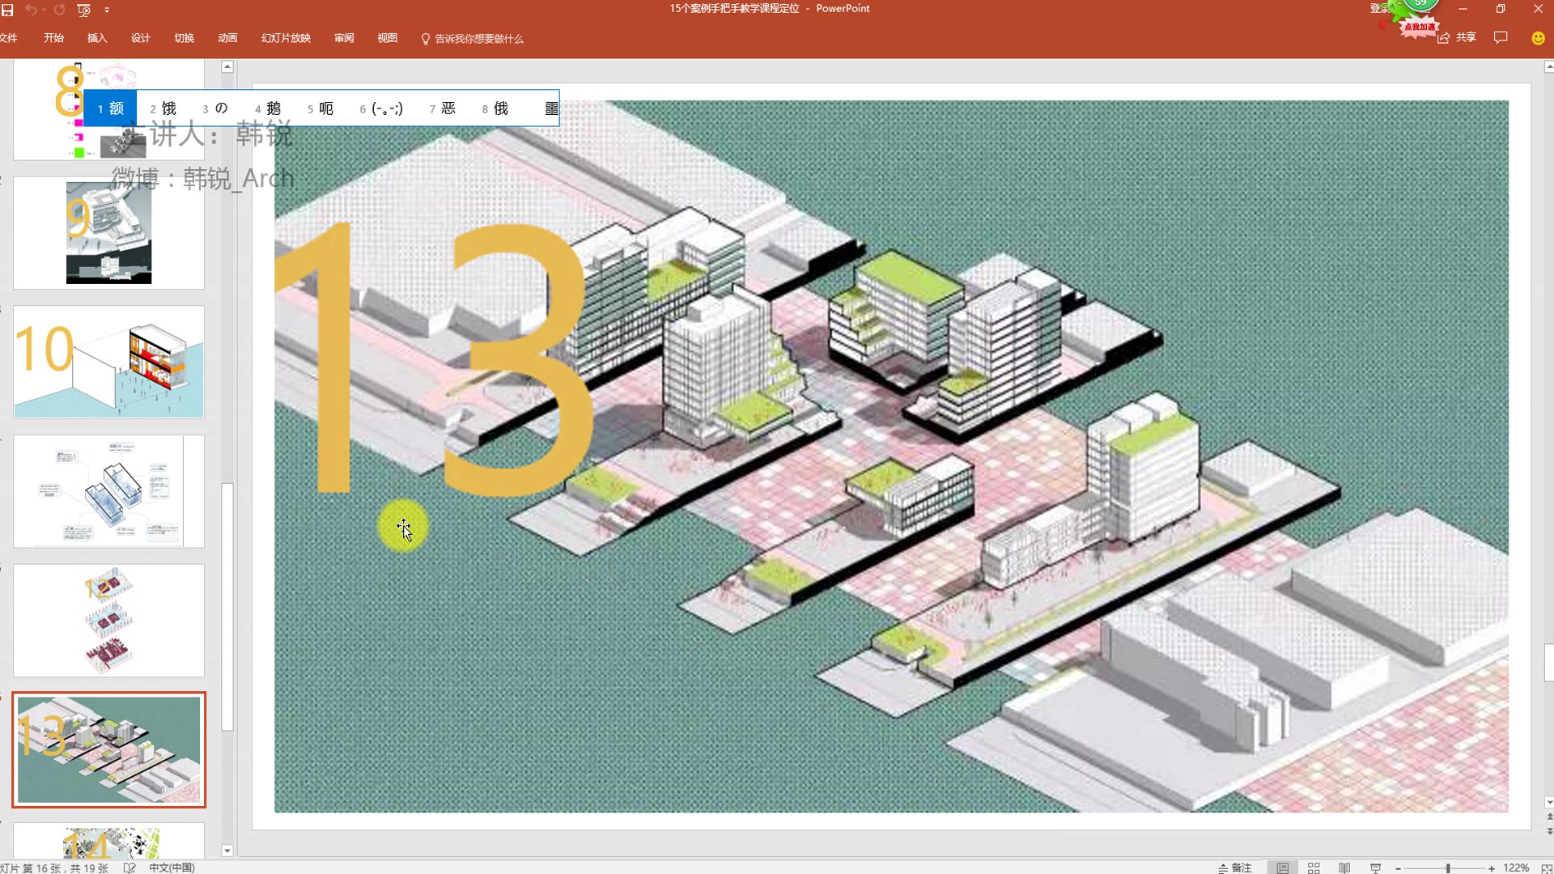Select IME candidate 1 额
The width and height of the screenshot is (1554, 874).
pyautogui.click(x=111, y=108)
